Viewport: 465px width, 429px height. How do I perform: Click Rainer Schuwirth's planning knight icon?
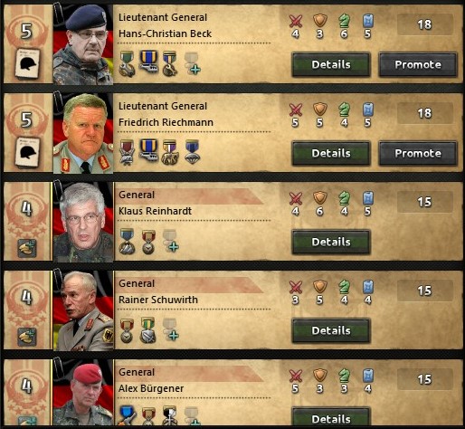[344, 287]
